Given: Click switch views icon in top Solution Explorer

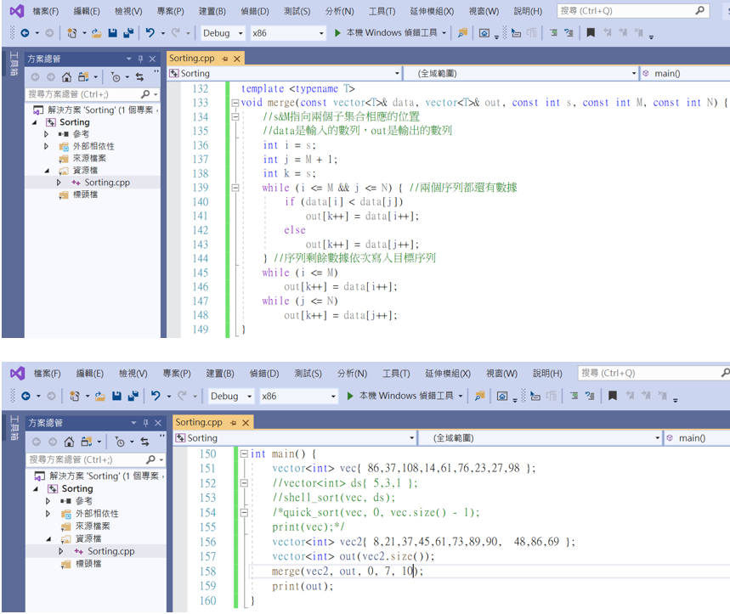Looking at the screenshot, I should click(x=83, y=77).
